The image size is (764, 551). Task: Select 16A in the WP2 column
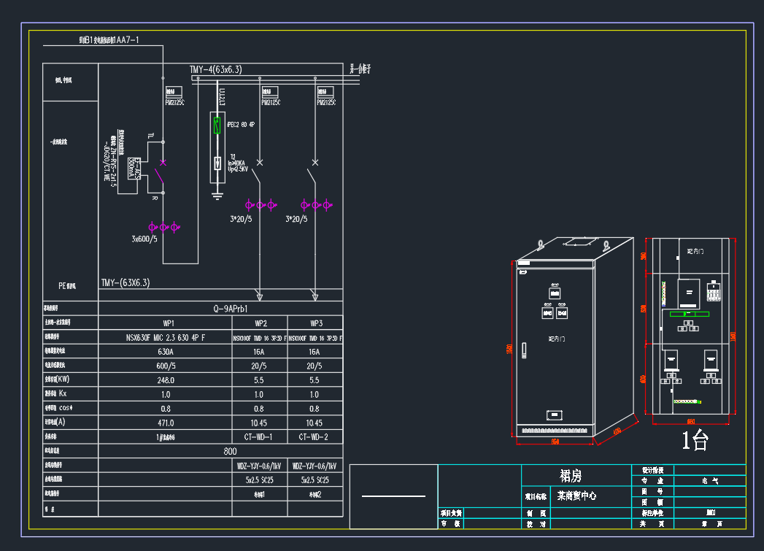[x=259, y=352]
